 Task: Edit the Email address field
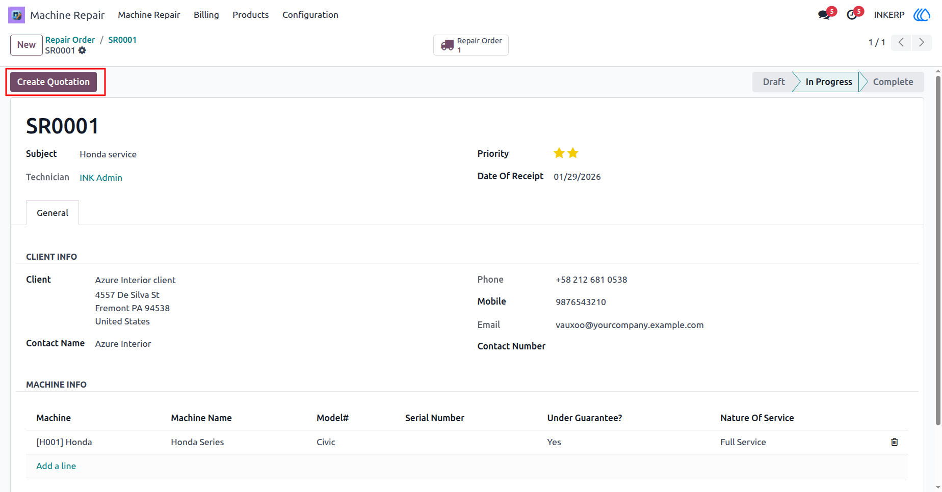(630, 325)
